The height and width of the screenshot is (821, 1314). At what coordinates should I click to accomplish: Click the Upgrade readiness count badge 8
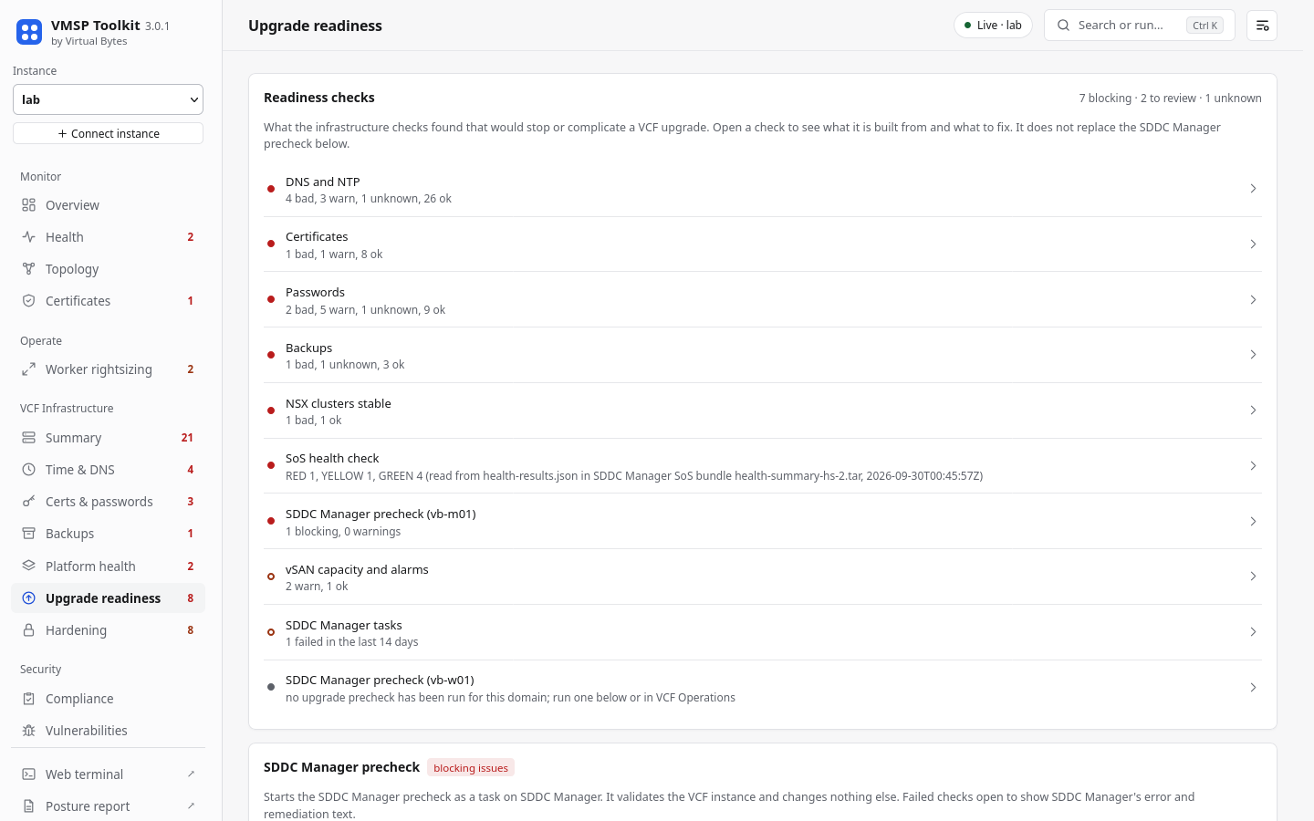tap(191, 598)
